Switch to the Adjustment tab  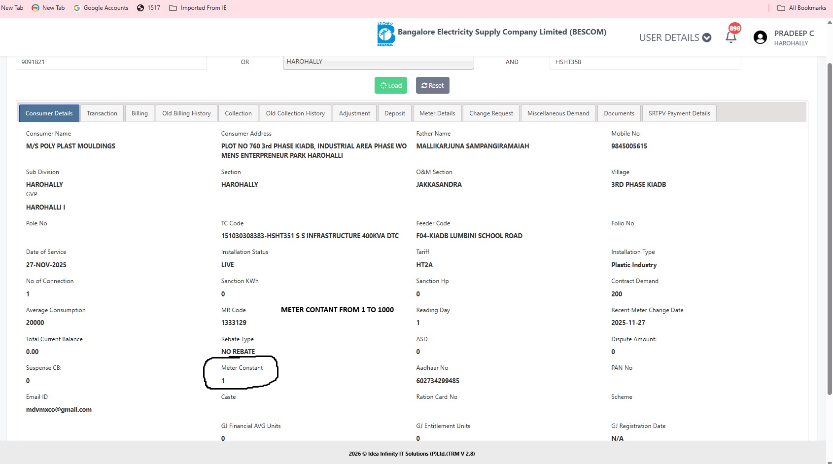click(354, 113)
